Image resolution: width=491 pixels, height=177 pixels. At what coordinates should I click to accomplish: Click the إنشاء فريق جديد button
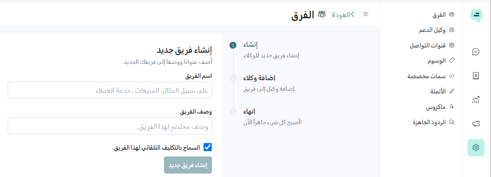188,165
